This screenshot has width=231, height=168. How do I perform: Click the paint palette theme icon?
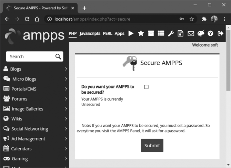pos(201,33)
